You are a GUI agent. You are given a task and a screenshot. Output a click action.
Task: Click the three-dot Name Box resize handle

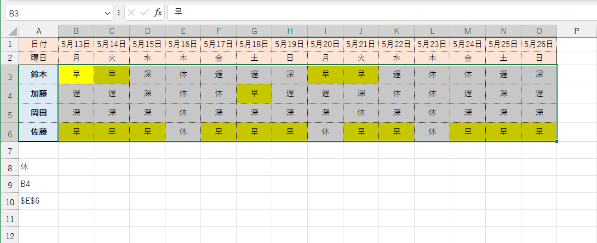tap(119, 13)
